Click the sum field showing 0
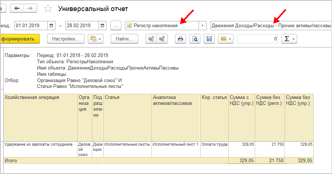Image resolution: width=332 pixels, height=174 pixels. click(x=257, y=39)
